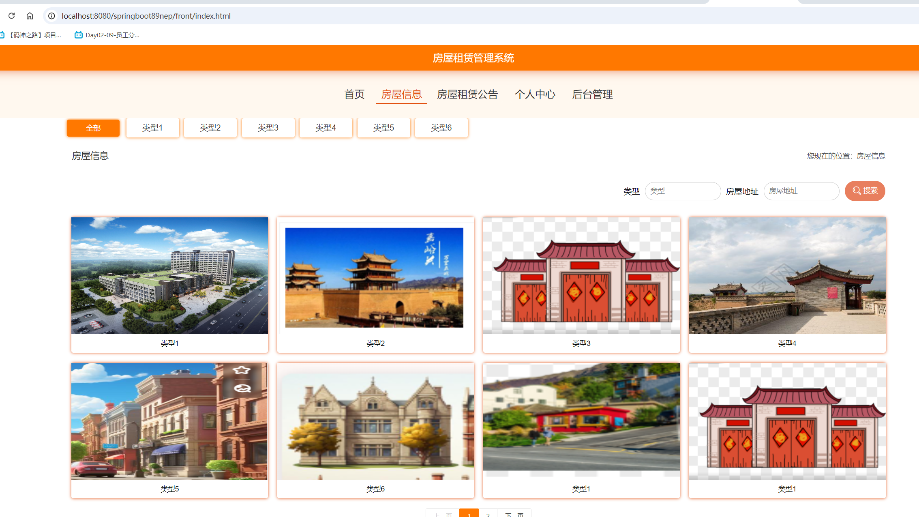Click the comment icon on the 类型5 card
Viewport: 919px width, 517px height.
[242, 388]
